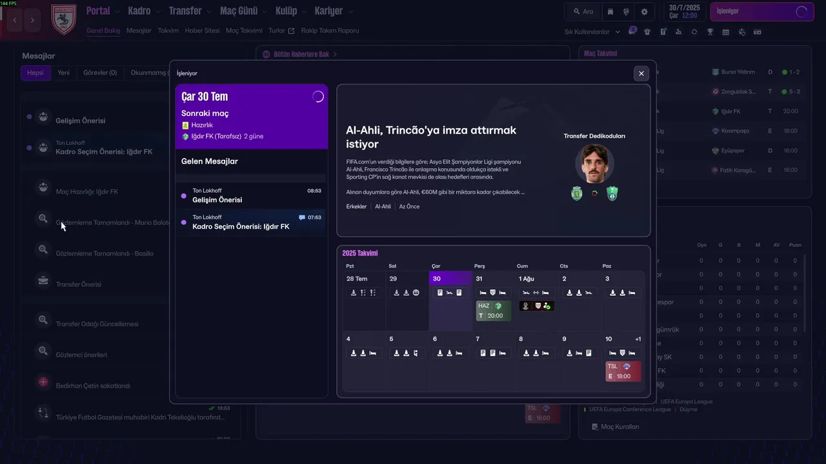This screenshot has height=464, width=826.
Task: Click the Maç Kuralları button
Action: [x=616, y=427]
